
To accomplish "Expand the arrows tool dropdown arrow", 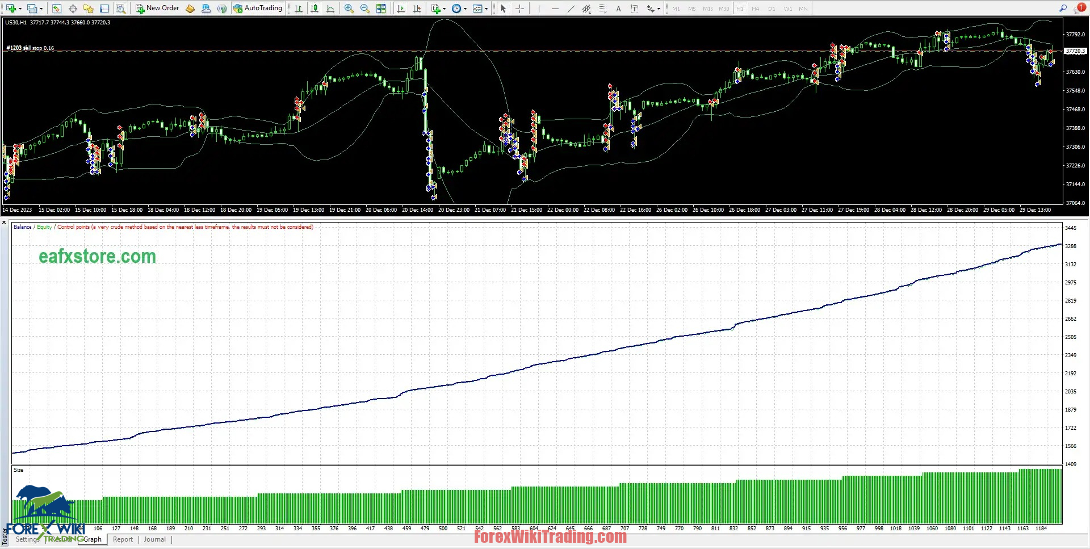I will pyautogui.click(x=659, y=9).
